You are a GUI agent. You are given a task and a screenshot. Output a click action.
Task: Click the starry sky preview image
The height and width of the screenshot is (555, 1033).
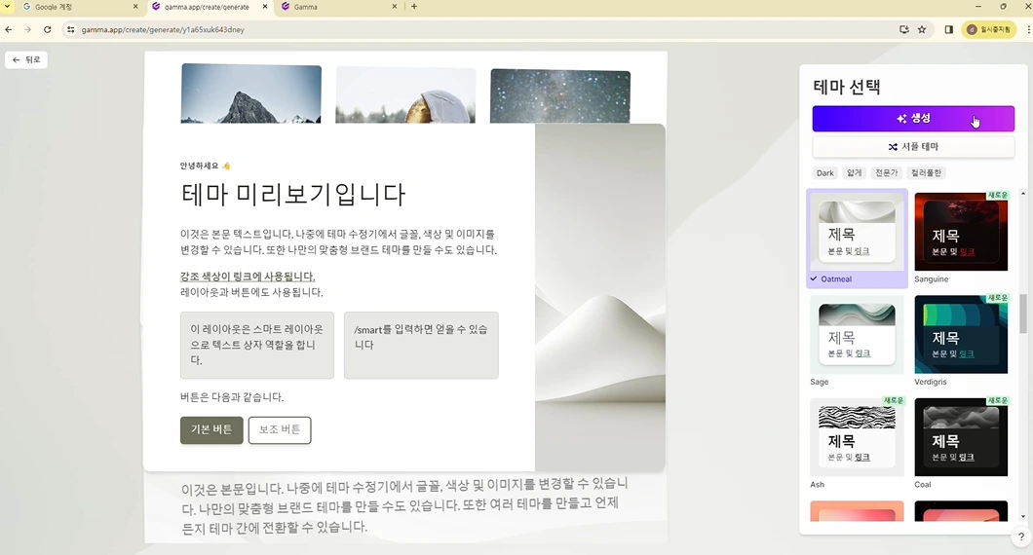560,96
